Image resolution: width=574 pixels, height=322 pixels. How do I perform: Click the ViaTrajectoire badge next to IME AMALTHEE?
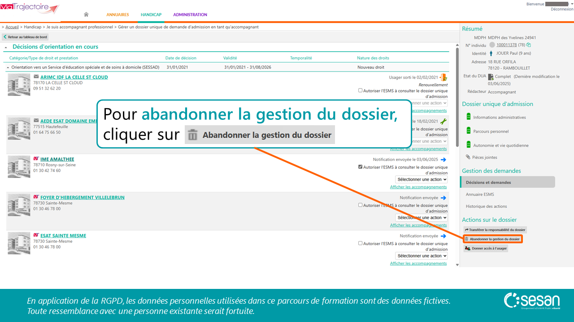pos(36,159)
